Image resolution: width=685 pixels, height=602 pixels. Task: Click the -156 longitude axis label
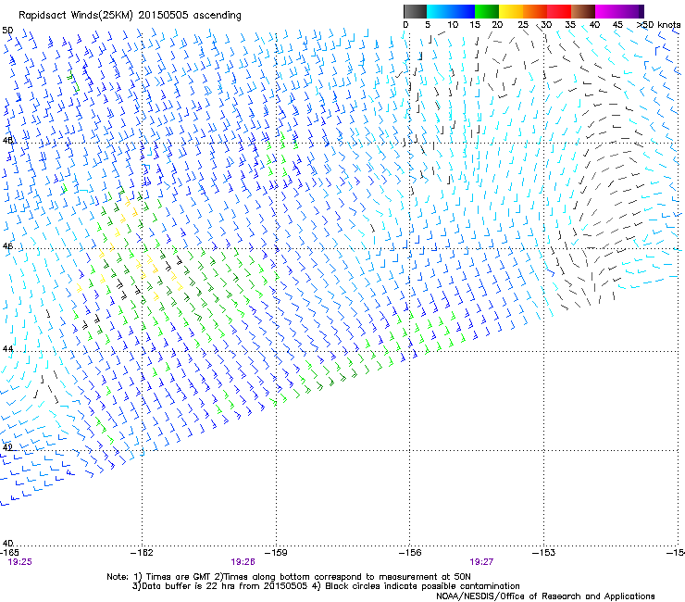click(x=410, y=553)
